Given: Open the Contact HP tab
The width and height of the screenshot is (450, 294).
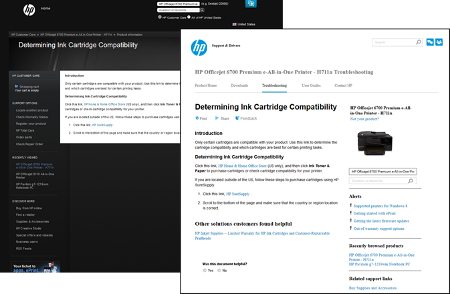Looking at the screenshot, I should 343,86.
